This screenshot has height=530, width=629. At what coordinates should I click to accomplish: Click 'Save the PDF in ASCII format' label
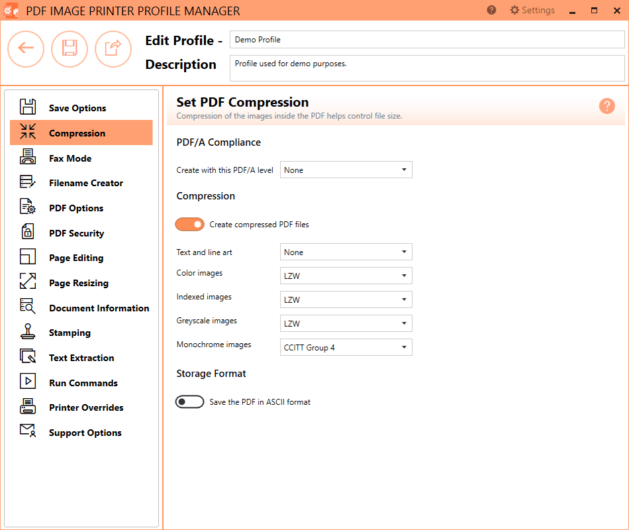pos(260,402)
